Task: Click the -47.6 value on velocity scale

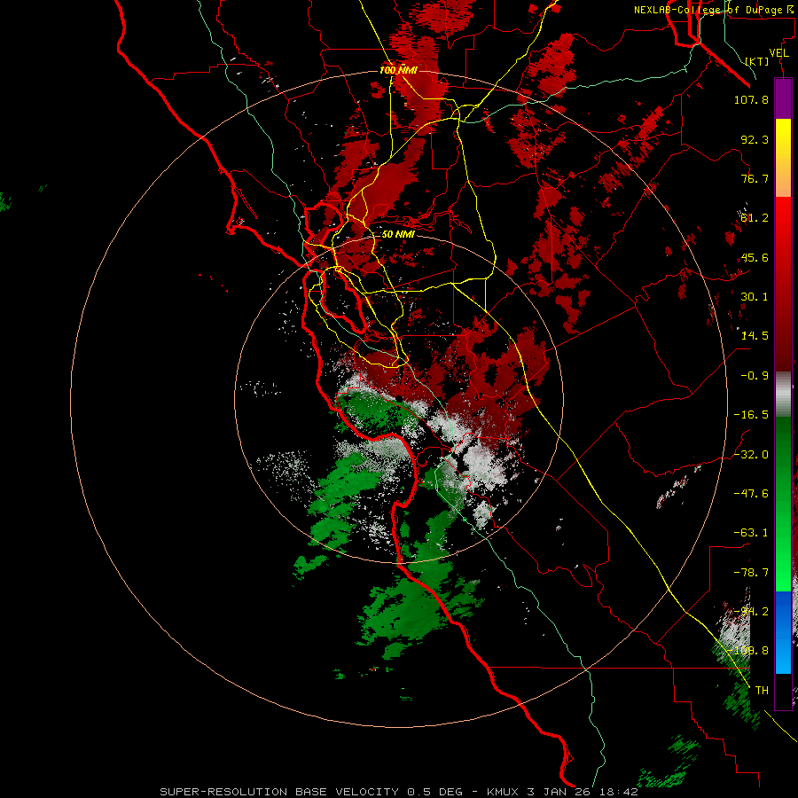Action: tap(751, 494)
